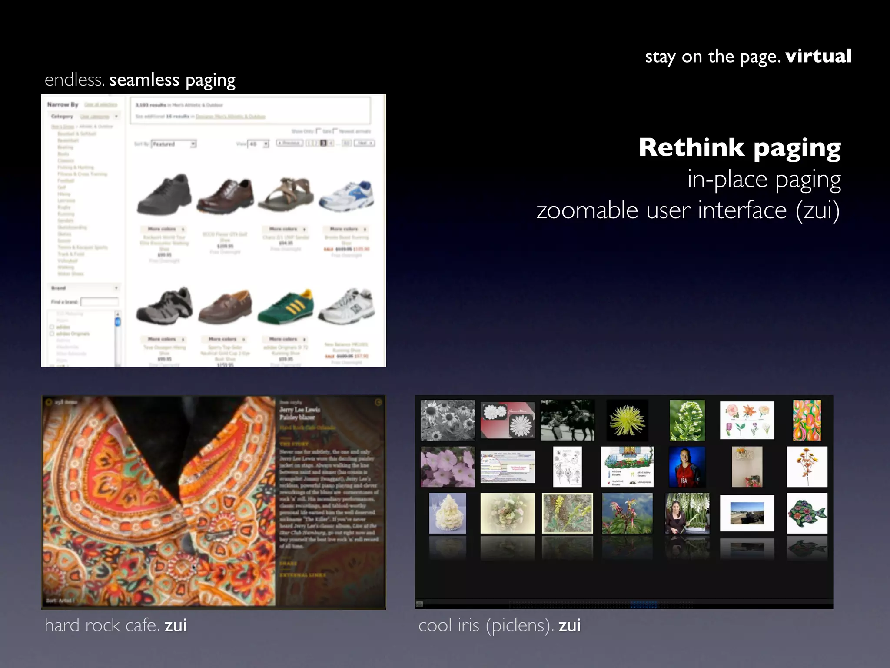Open More colors under the strap sandal

pos(285,229)
